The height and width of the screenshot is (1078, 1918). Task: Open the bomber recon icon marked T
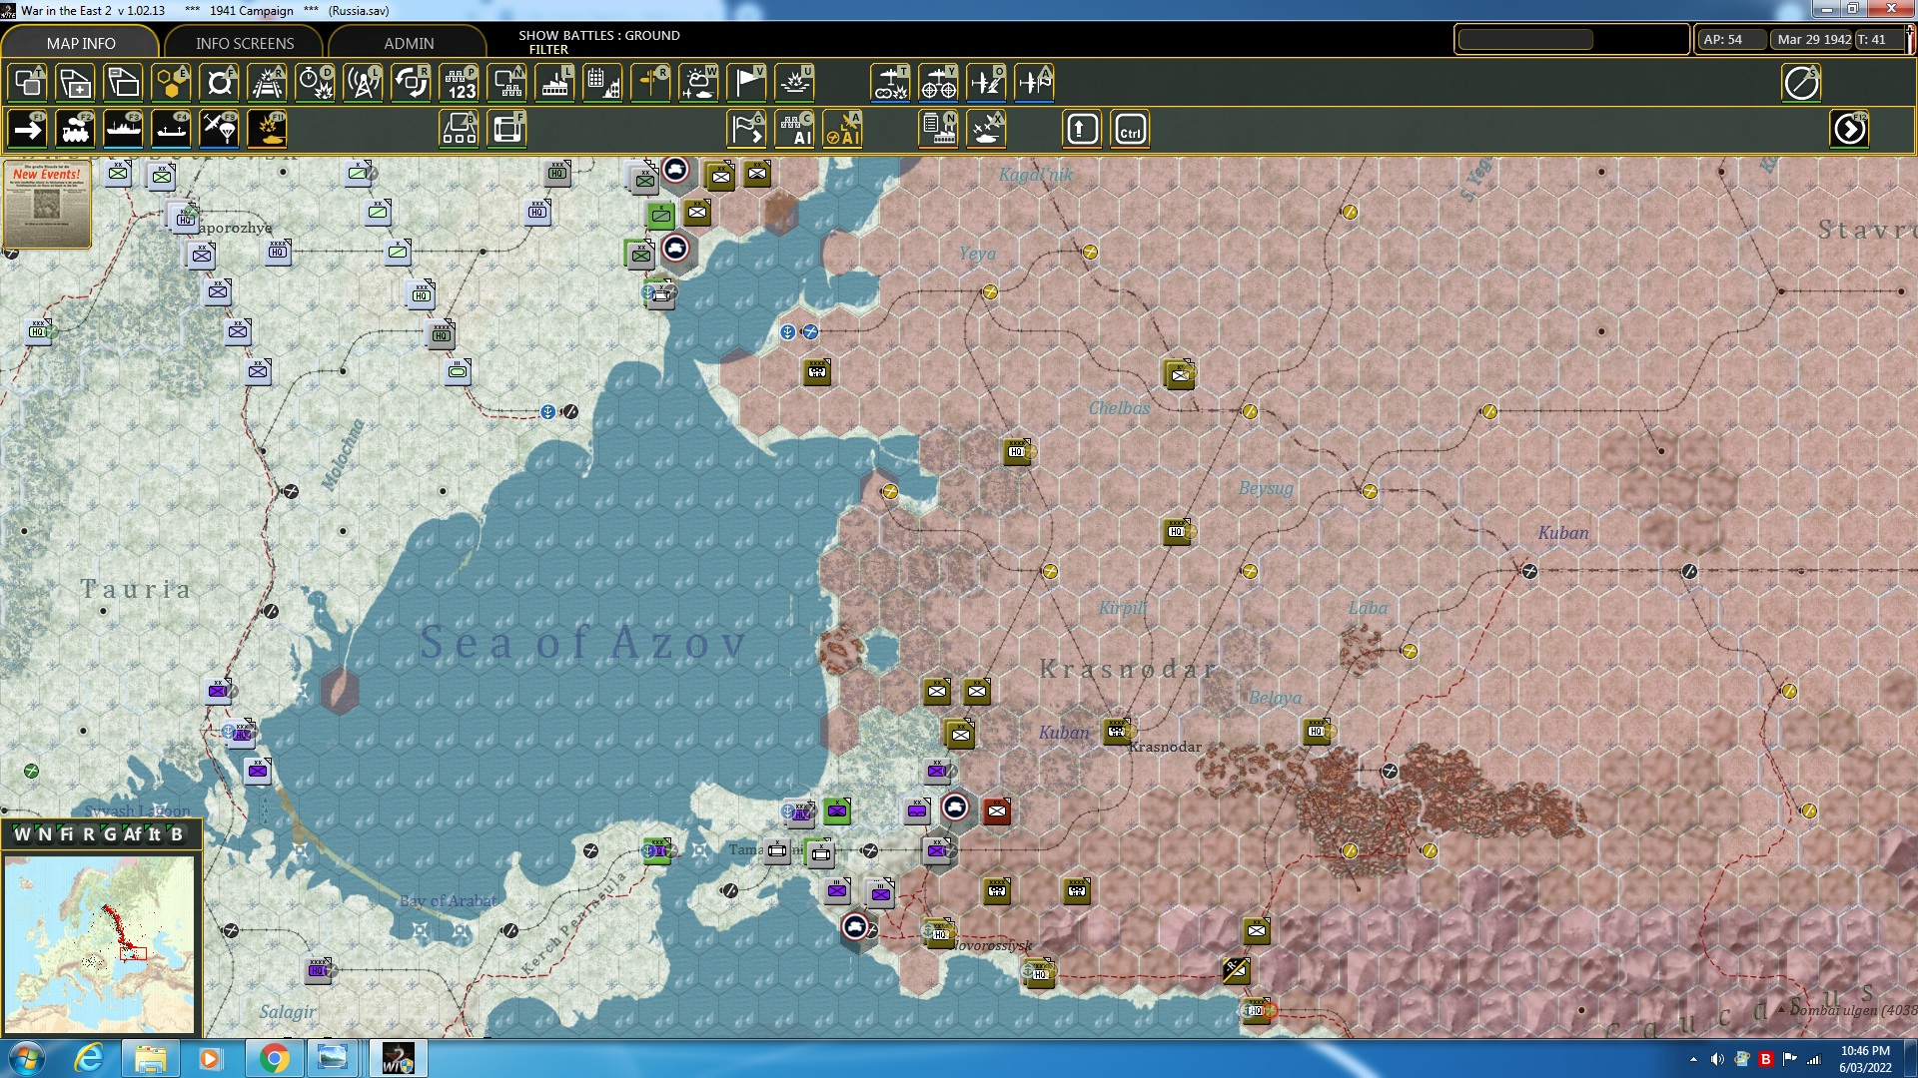[890, 83]
